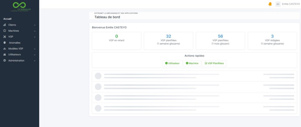Click the Actions rapides label

coord(195,56)
